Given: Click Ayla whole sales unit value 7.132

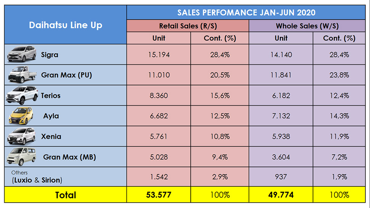Looking at the screenshot, I should click(281, 116).
